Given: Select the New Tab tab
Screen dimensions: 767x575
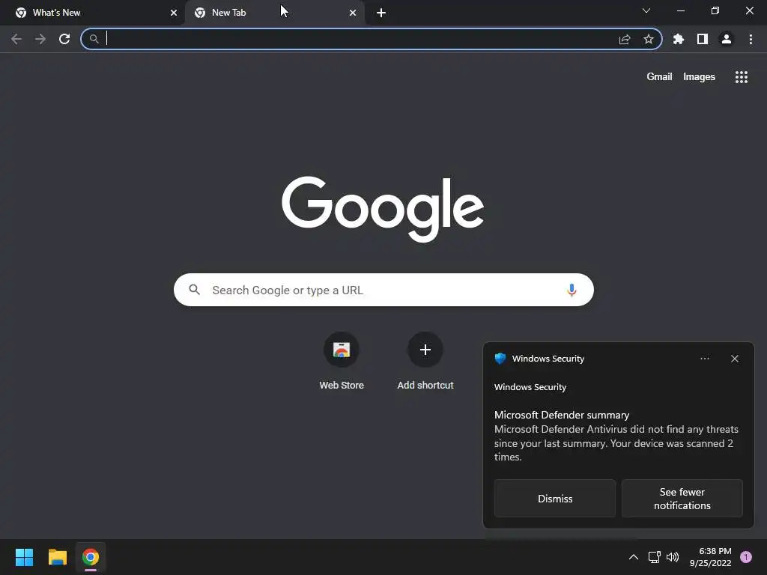Looking at the screenshot, I should [x=274, y=13].
